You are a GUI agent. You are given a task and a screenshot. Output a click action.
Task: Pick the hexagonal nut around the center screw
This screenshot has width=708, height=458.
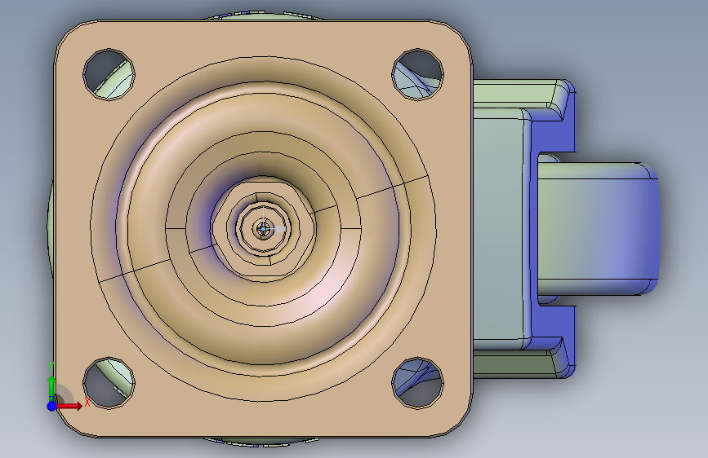[263, 228]
